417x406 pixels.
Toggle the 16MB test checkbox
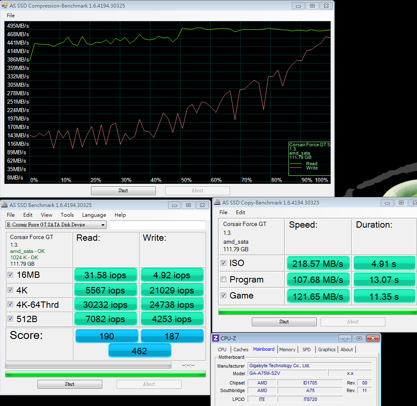pyautogui.click(x=11, y=275)
